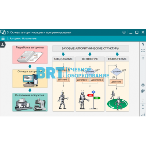Viewport: 146px width, 146px height.
Task: Click the БАЗОВЫЕ АЛГОРИТМИЧЕСКИЕ СТРУКТУРЫ header
Action: point(91,49)
